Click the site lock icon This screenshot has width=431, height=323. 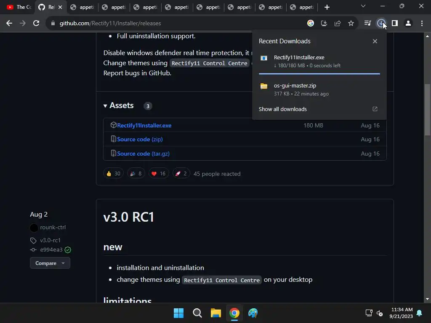(x=53, y=24)
